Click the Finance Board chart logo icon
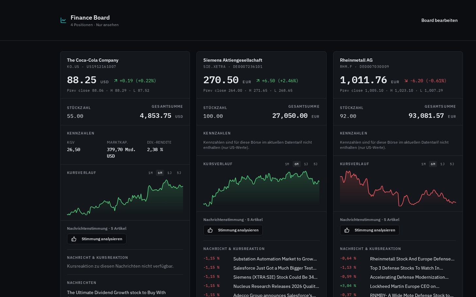This screenshot has width=476, height=297. [63, 20]
